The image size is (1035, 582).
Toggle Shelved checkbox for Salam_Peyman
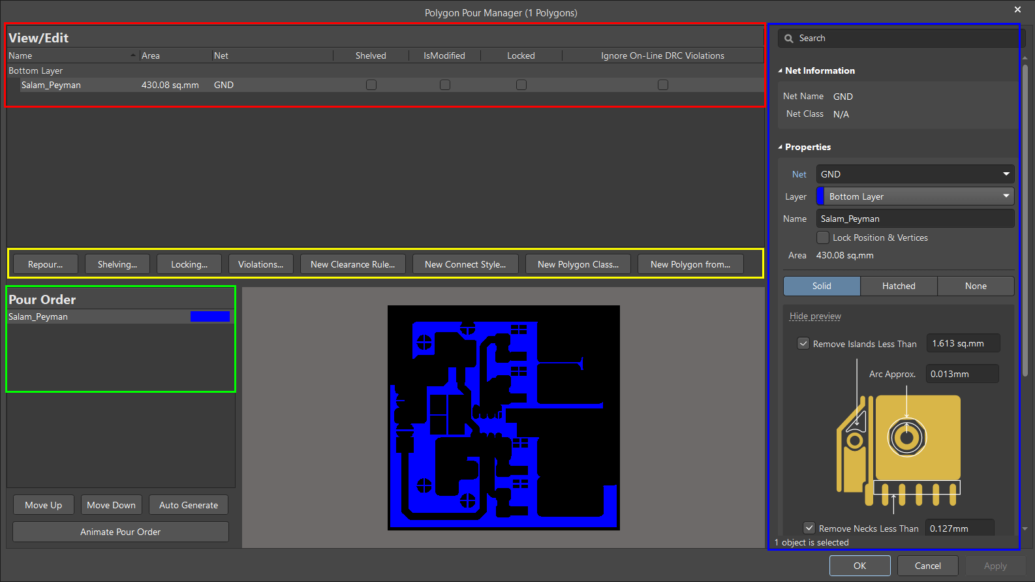[371, 85]
